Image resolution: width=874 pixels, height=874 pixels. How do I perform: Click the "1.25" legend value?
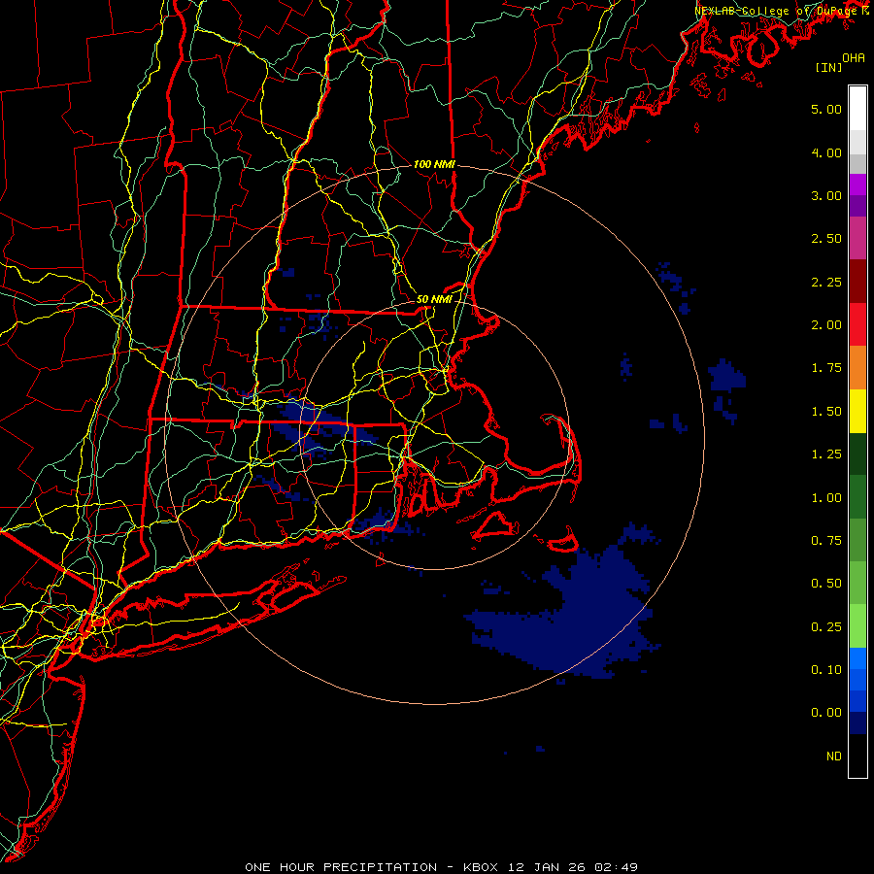pyautogui.click(x=826, y=454)
